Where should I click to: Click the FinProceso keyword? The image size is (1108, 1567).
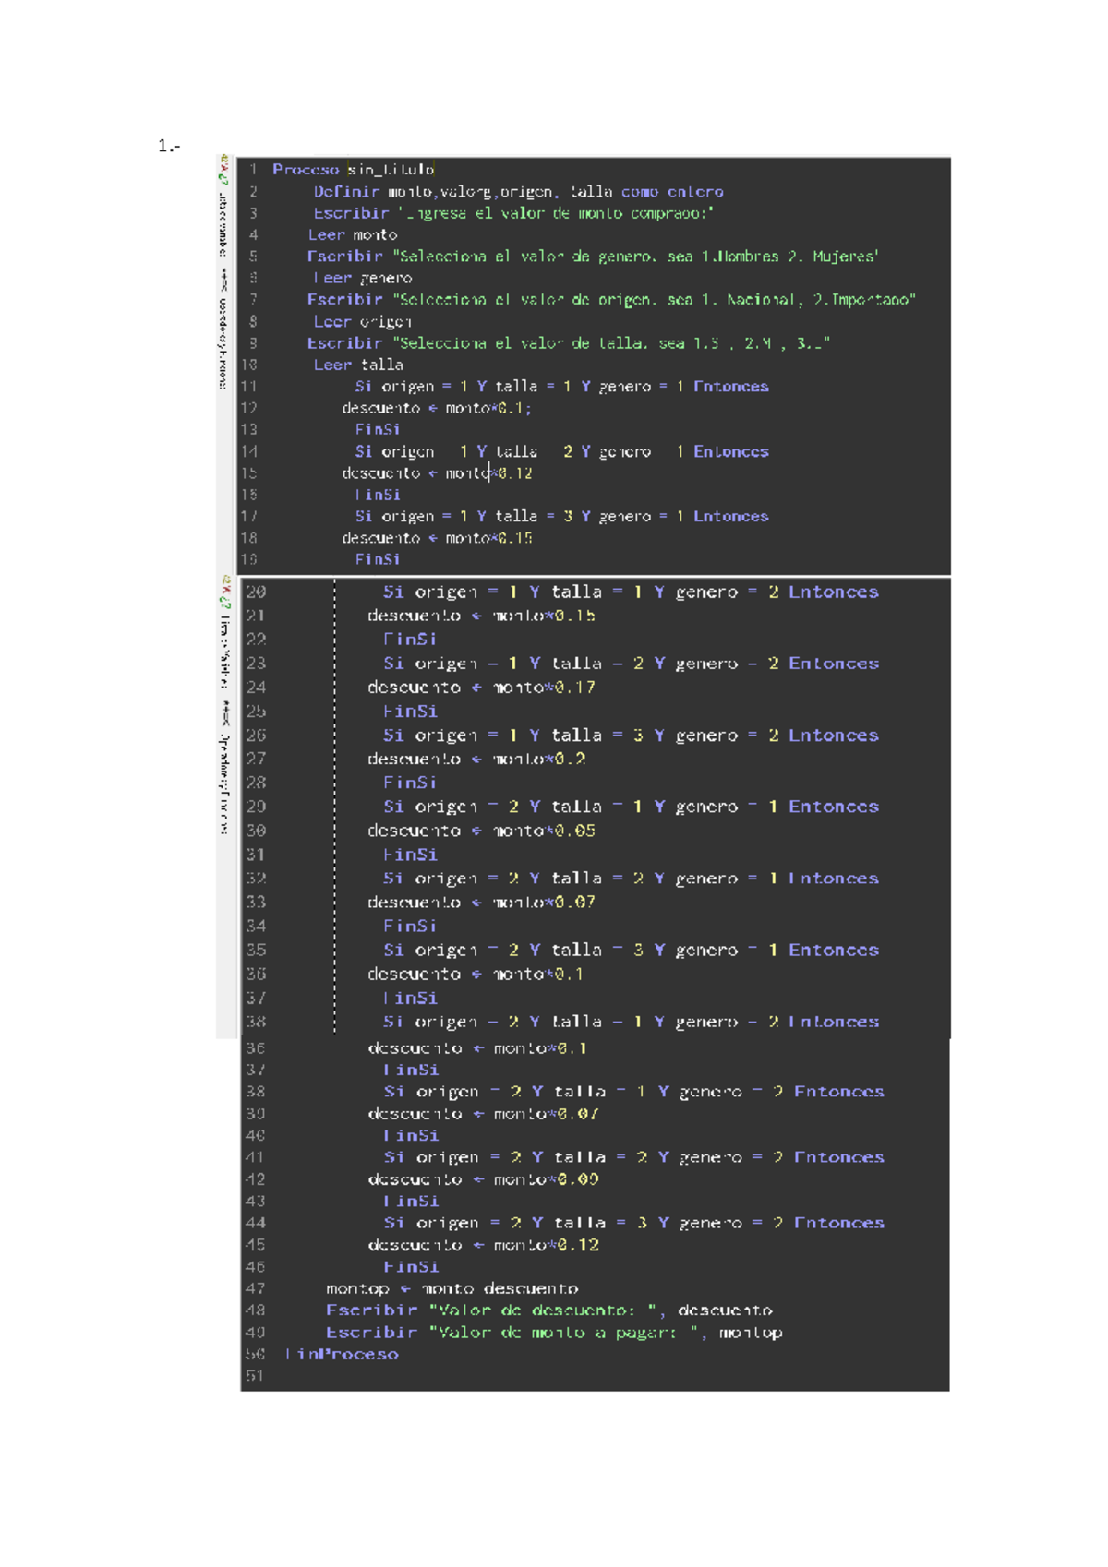click(343, 1355)
